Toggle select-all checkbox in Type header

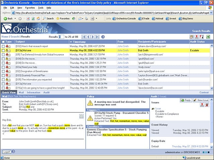click(x=3, y=42)
